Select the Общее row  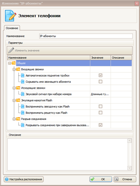point(70,63)
